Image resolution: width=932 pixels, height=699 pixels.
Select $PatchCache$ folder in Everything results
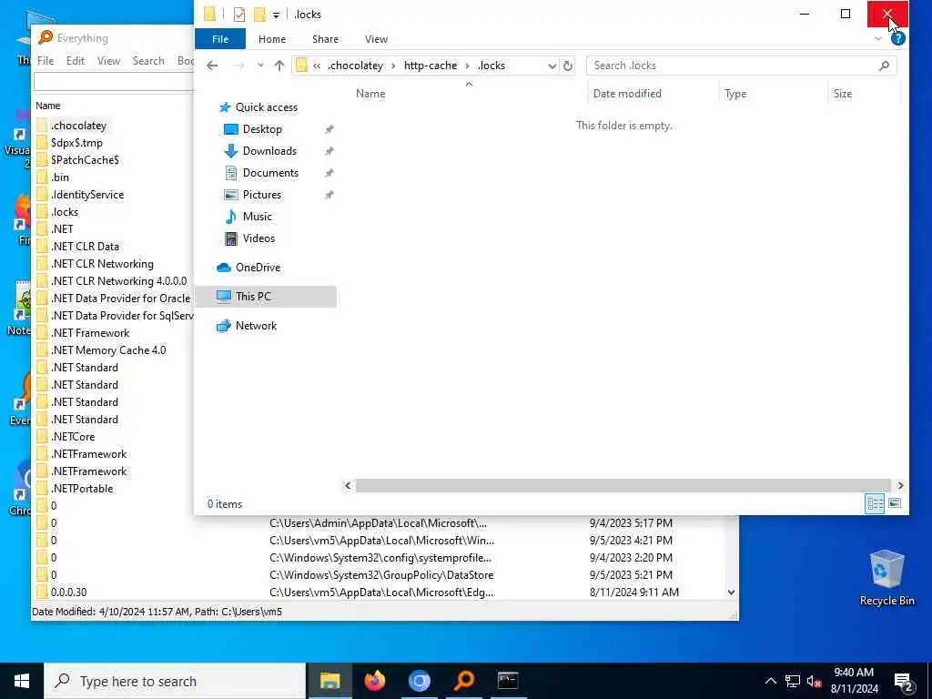tap(85, 160)
